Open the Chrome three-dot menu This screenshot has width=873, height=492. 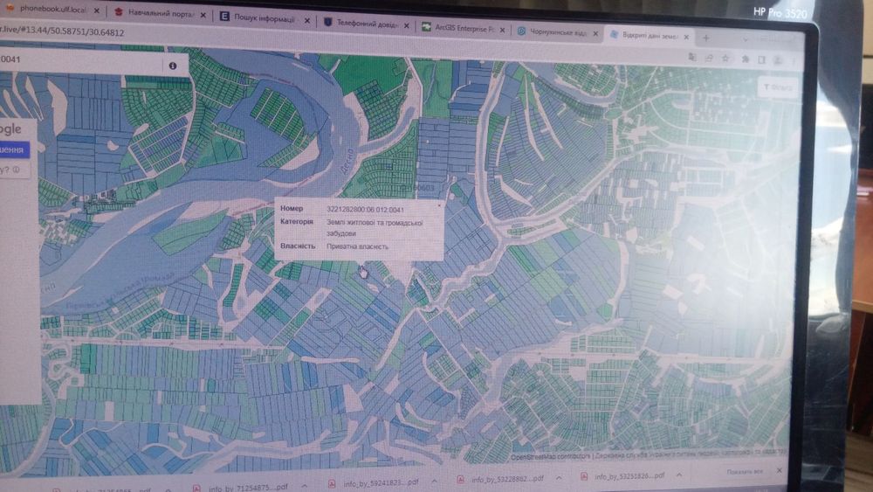794,60
